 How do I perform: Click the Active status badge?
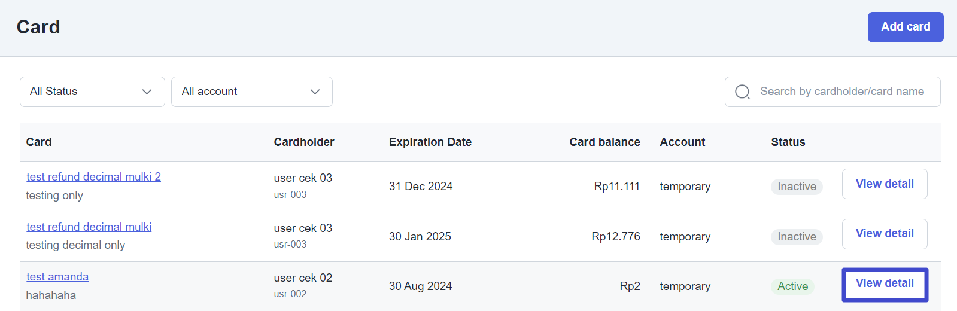(x=792, y=286)
